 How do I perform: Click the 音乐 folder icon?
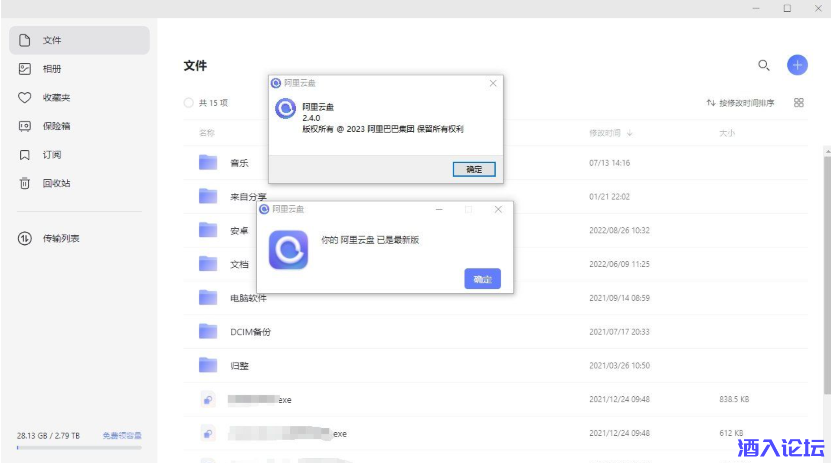click(x=208, y=162)
